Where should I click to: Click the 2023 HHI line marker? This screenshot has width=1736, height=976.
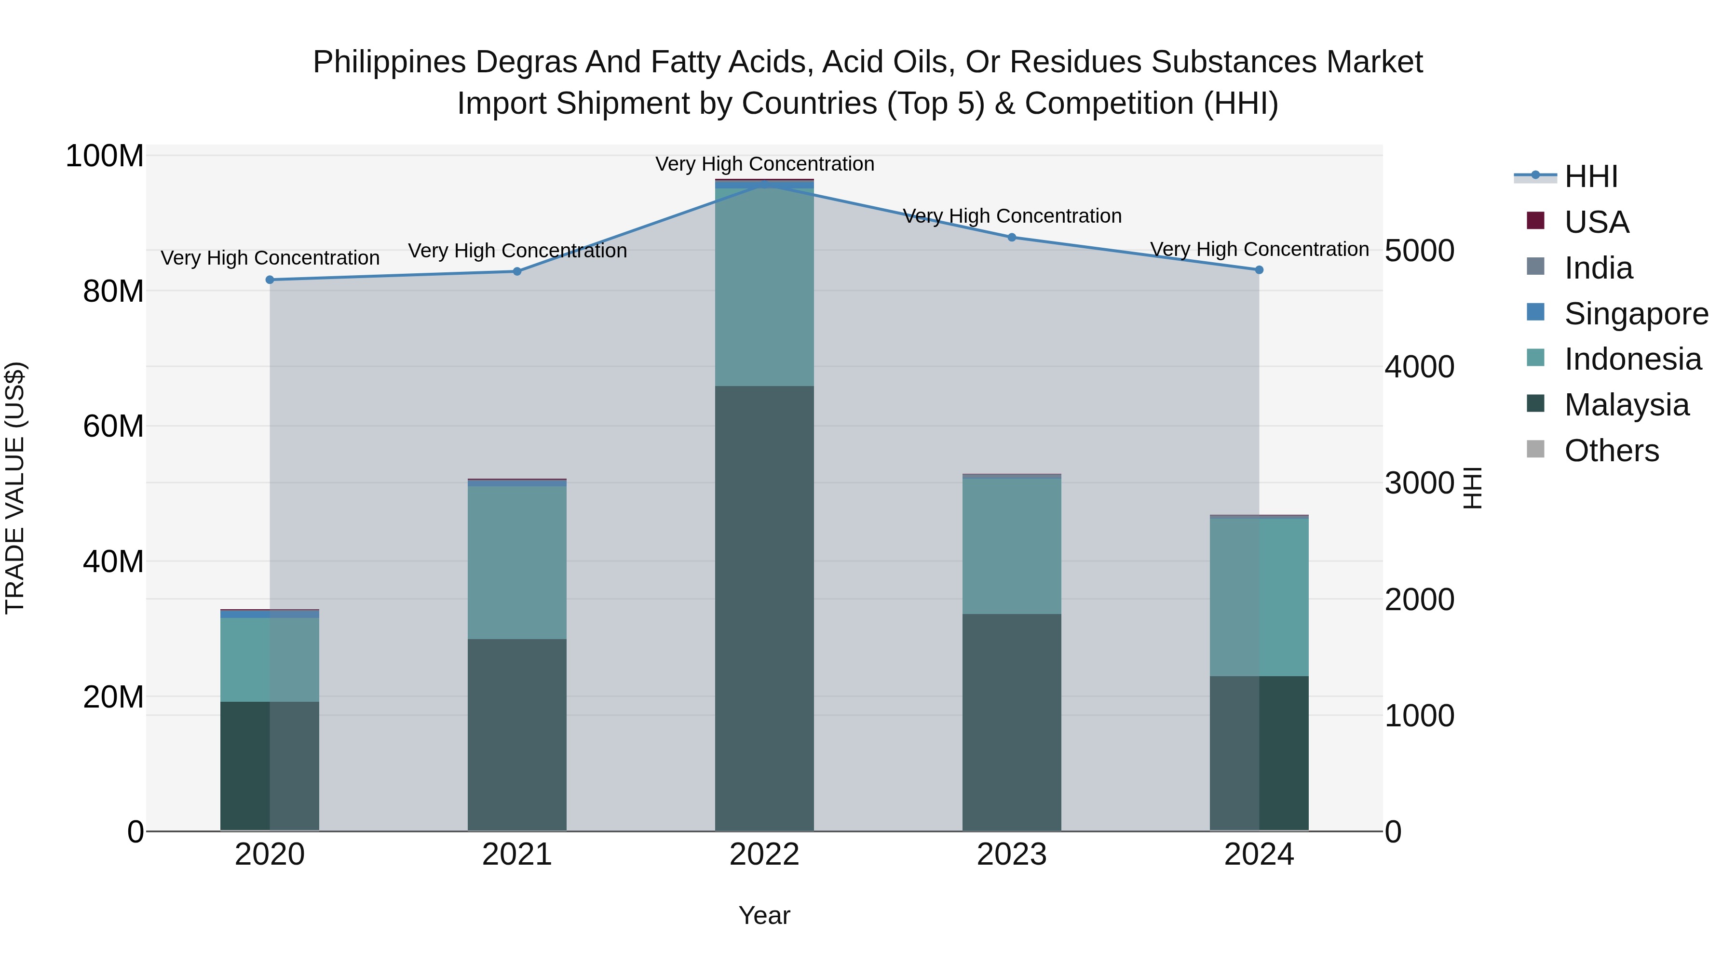1012,237
